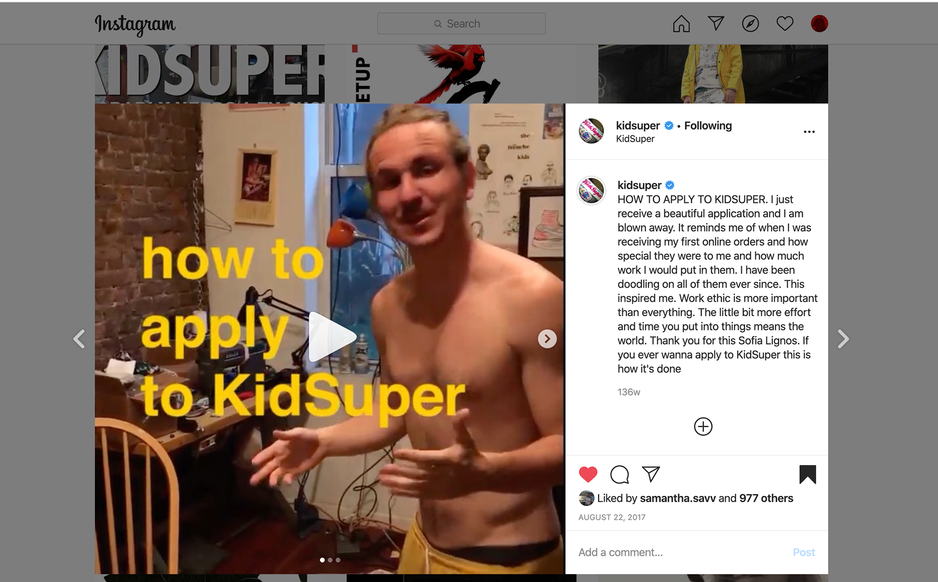Image resolution: width=938 pixels, height=582 pixels.
Task: Toggle Following status for kidsuper
Action: coord(708,126)
